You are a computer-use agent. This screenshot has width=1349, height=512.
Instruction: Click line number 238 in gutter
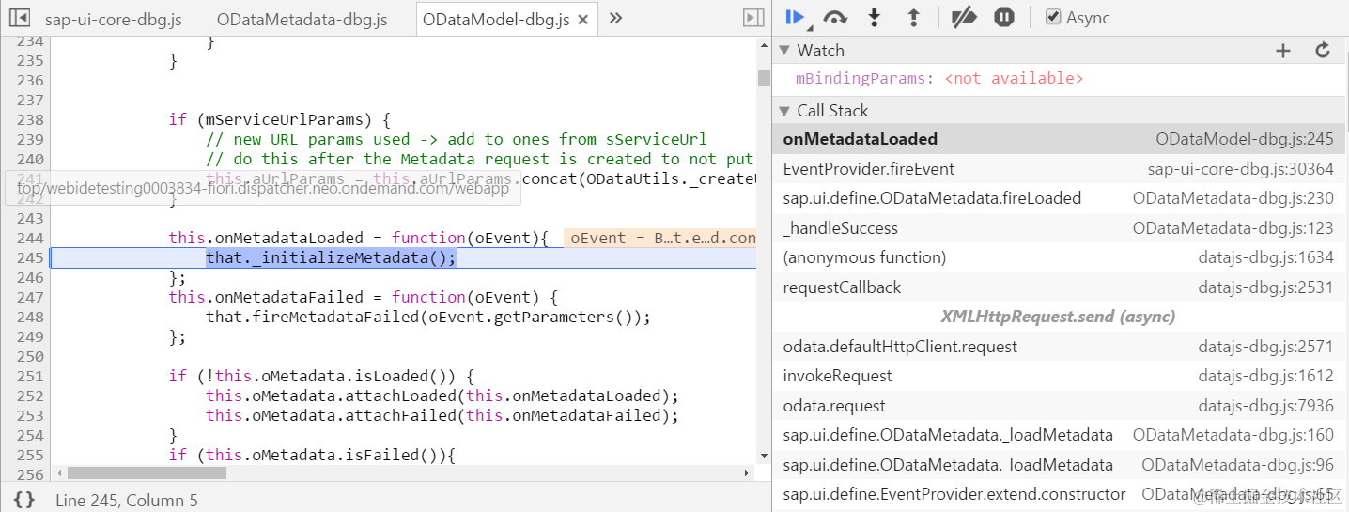pyautogui.click(x=31, y=119)
